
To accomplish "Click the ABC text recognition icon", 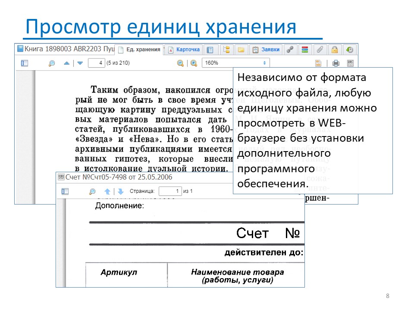I will click(x=350, y=63).
